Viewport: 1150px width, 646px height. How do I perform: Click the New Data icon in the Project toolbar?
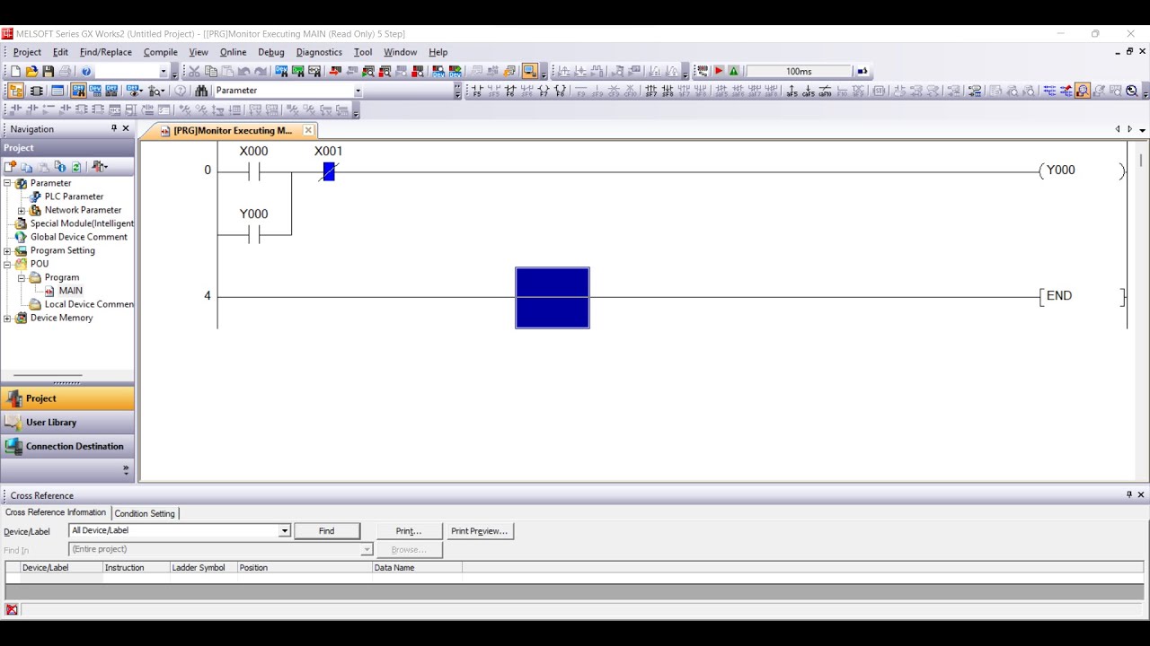(x=10, y=167)
